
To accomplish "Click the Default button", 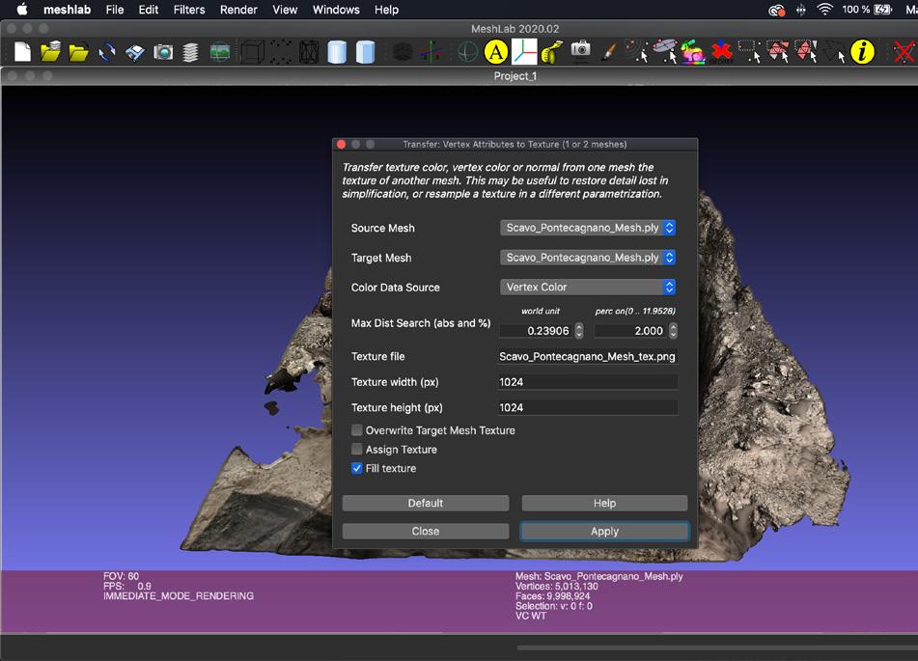I will (x=426, y=503).
